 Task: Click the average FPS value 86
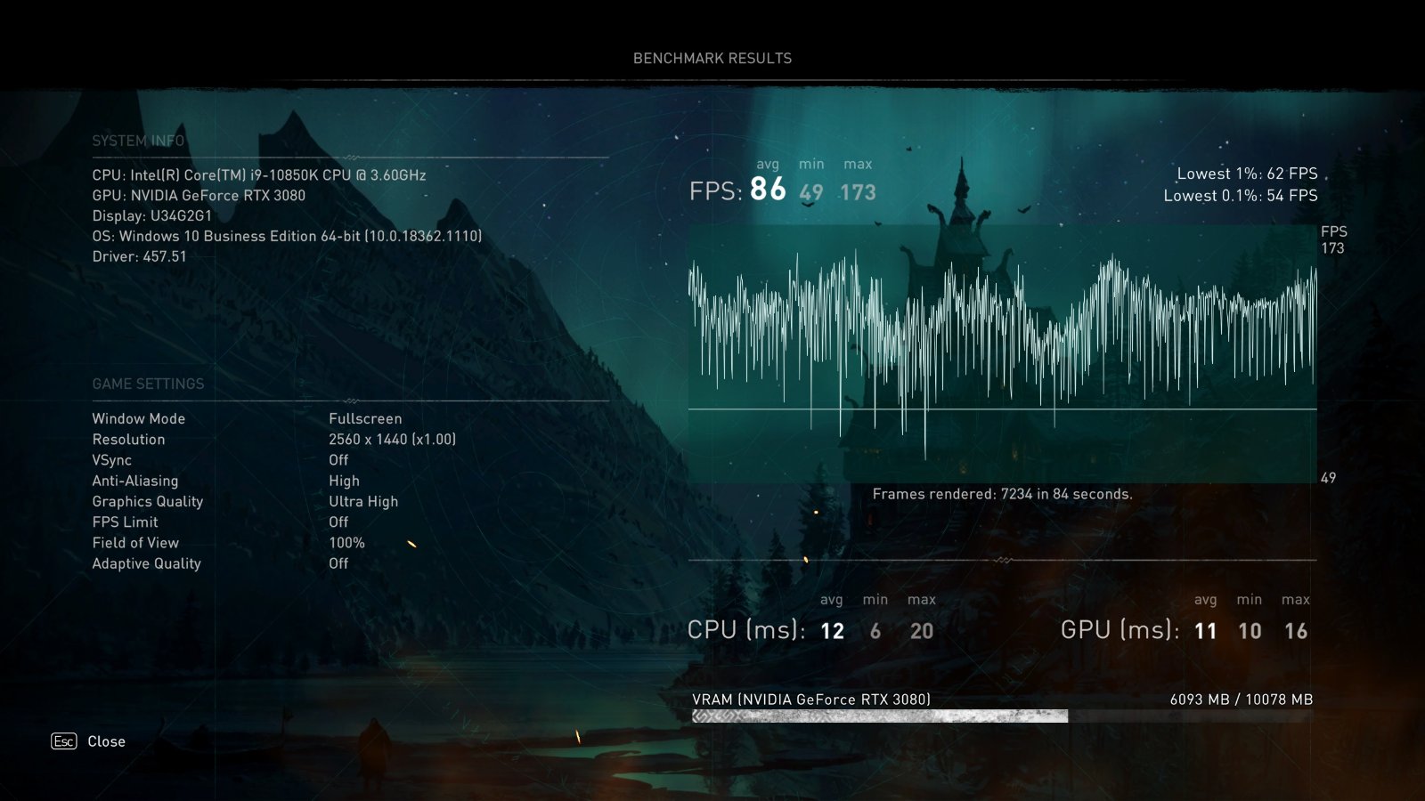[x=768, y=190]
